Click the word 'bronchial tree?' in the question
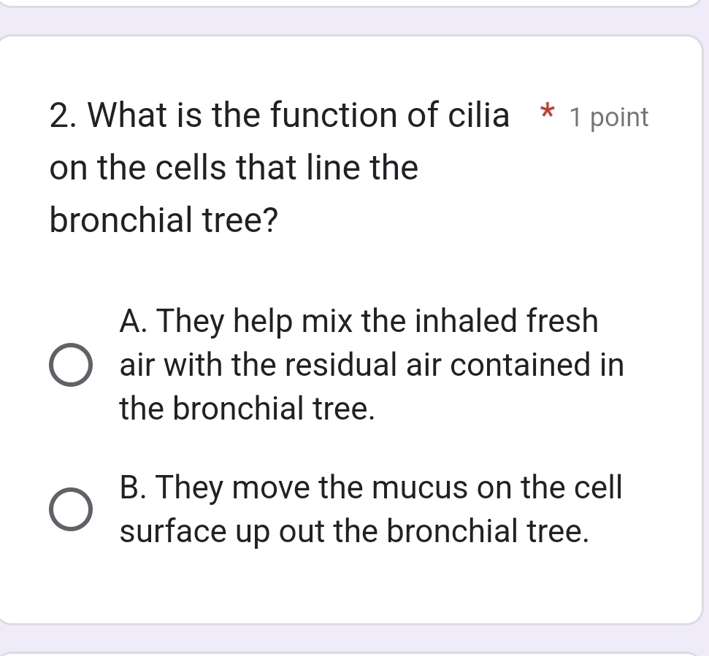Image resolution: width=709 pixels, height=656 pixels. pyautogui.click(x=162, y=220)
